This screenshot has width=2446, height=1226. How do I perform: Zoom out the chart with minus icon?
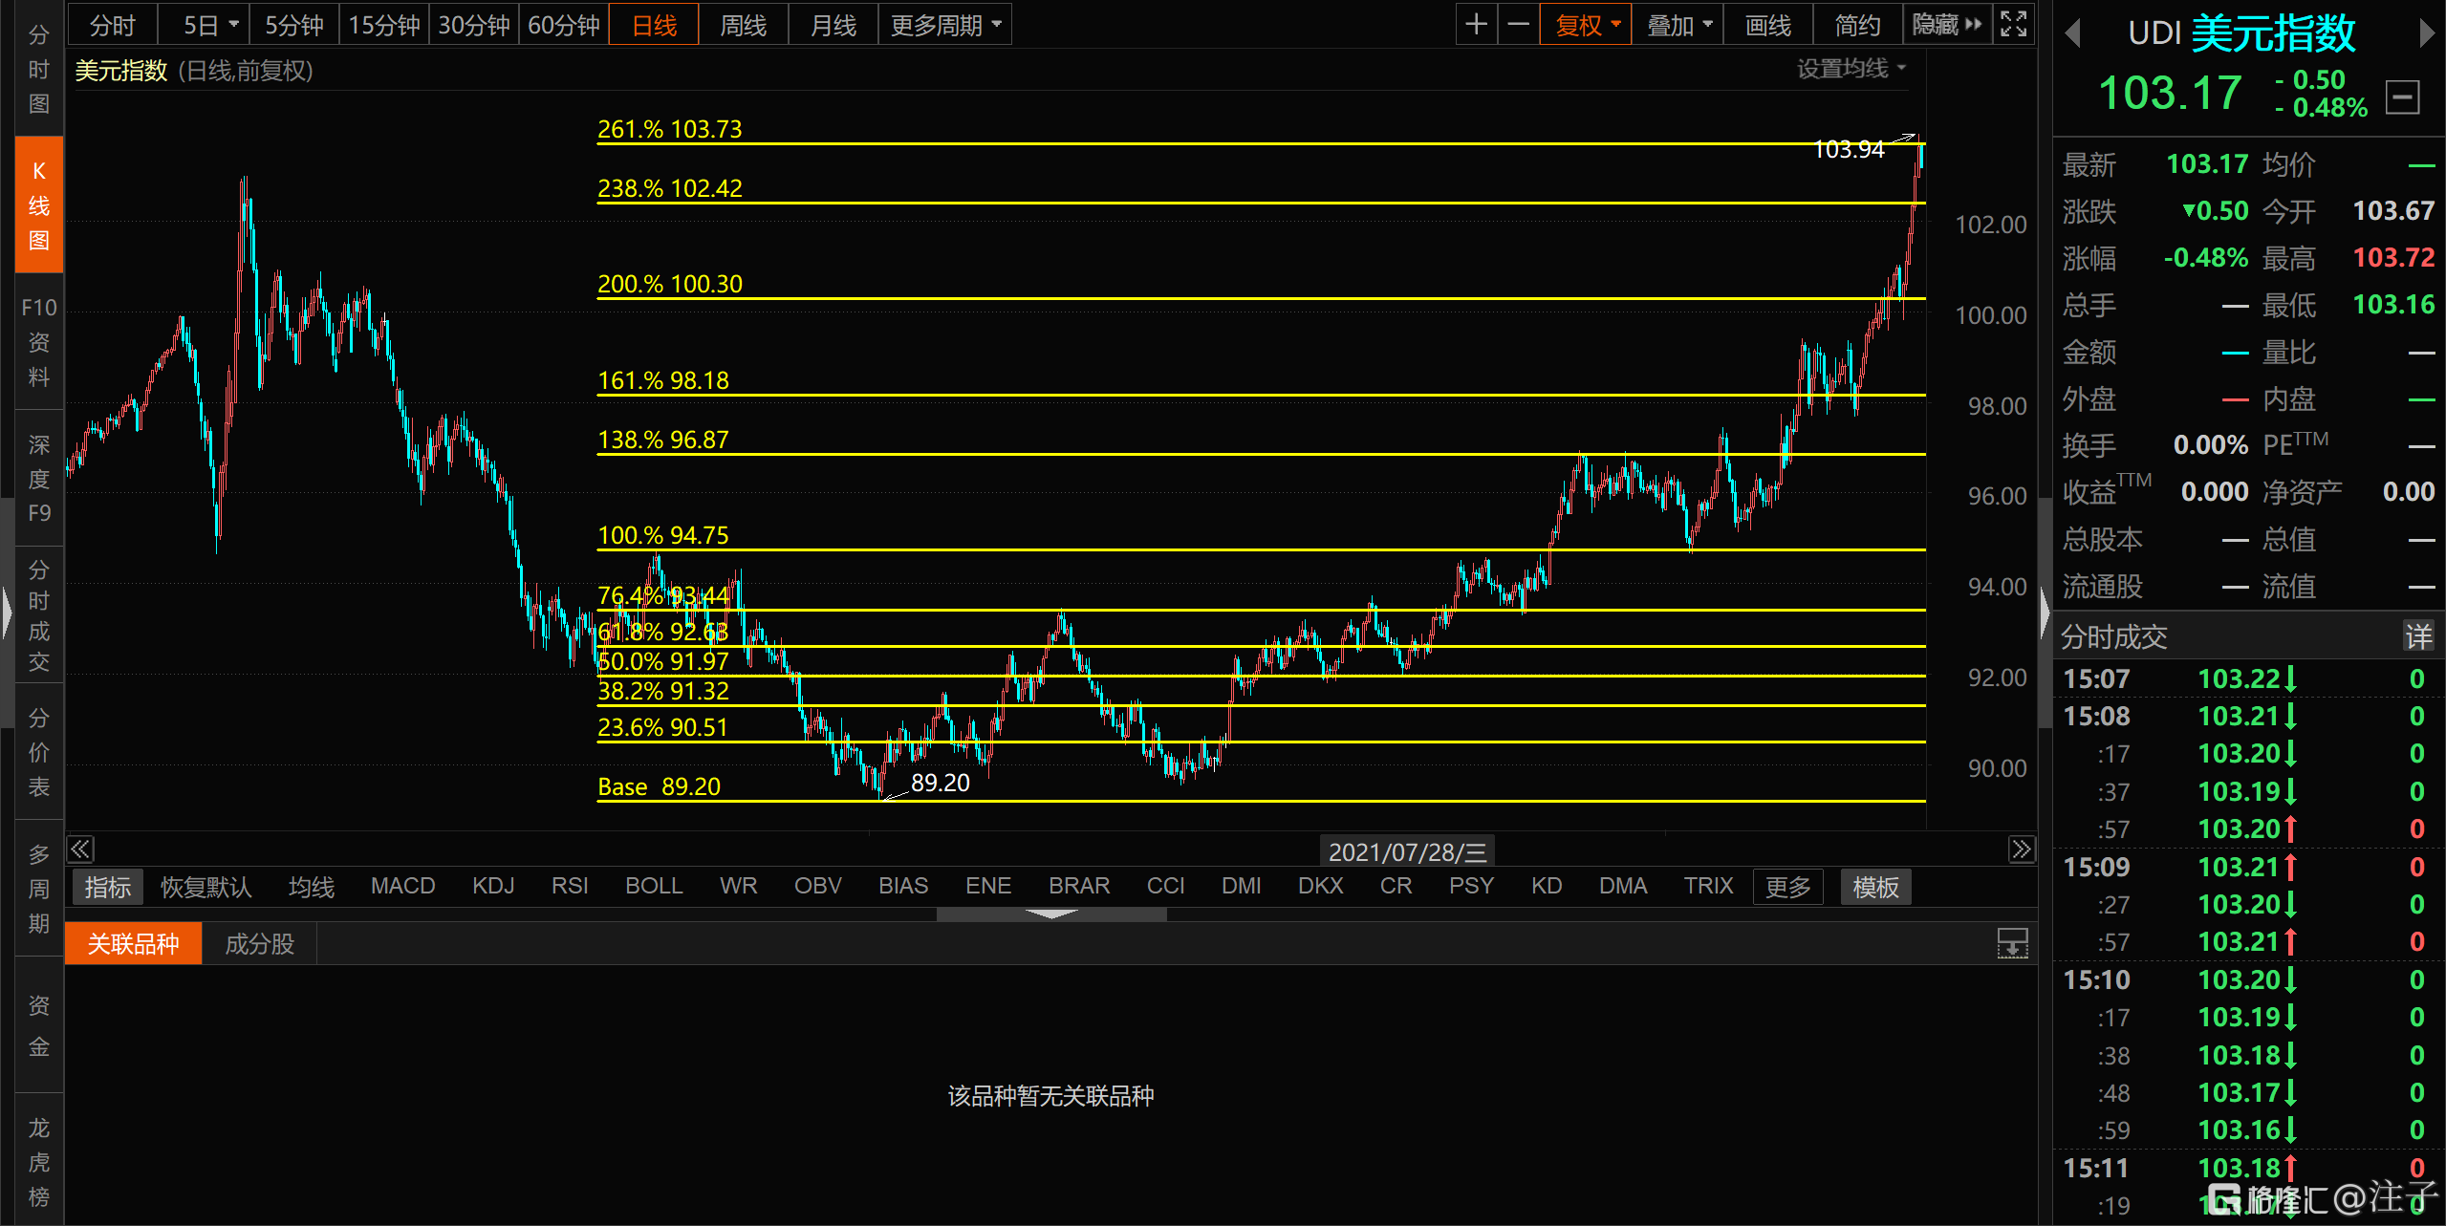click(x=1518, y=25)
